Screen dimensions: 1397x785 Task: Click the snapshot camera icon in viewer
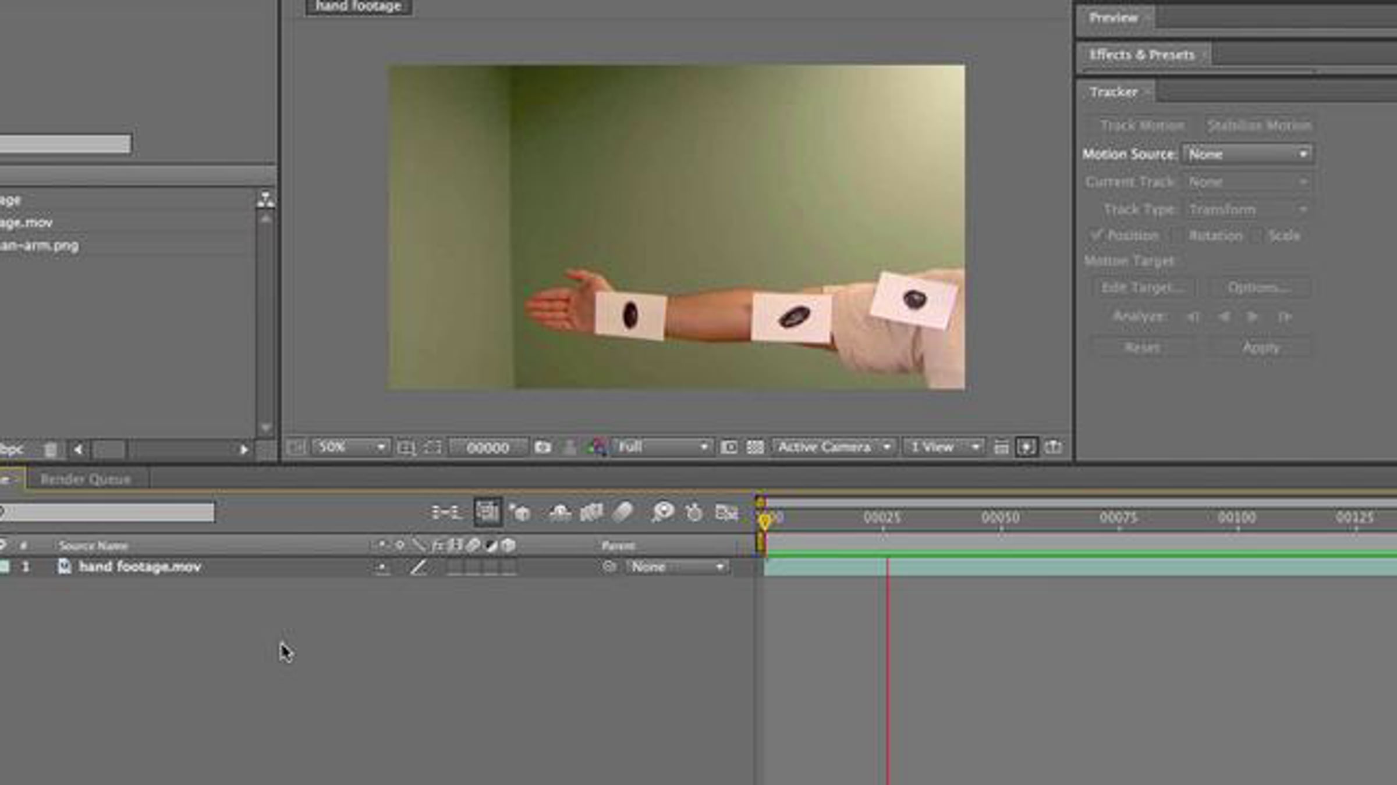click(543, 447)
